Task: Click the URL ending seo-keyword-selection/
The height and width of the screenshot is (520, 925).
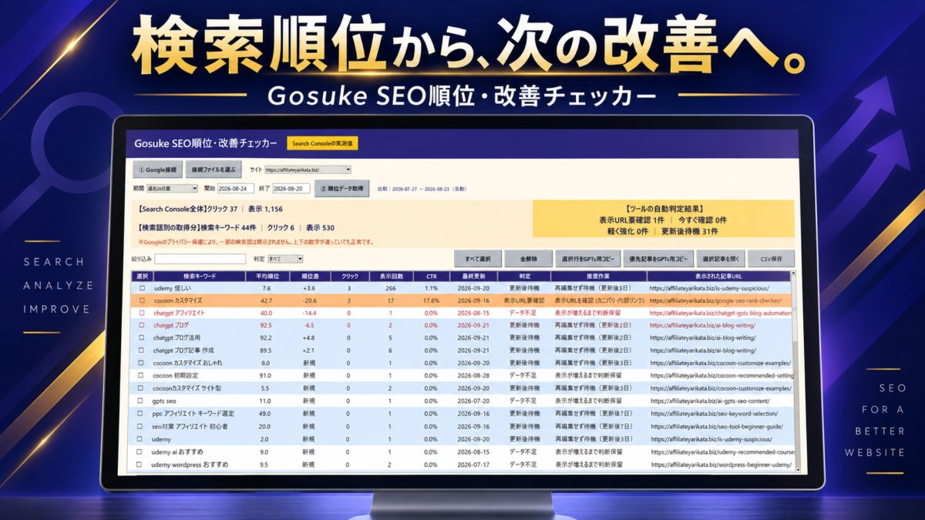Action: click(715, 414)
